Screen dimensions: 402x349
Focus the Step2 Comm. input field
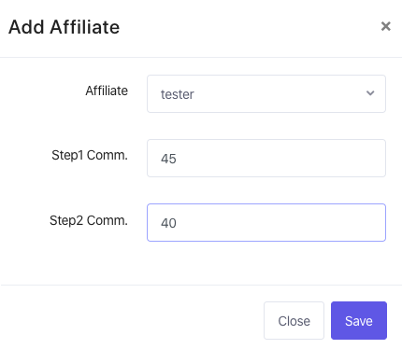[266, 222]
